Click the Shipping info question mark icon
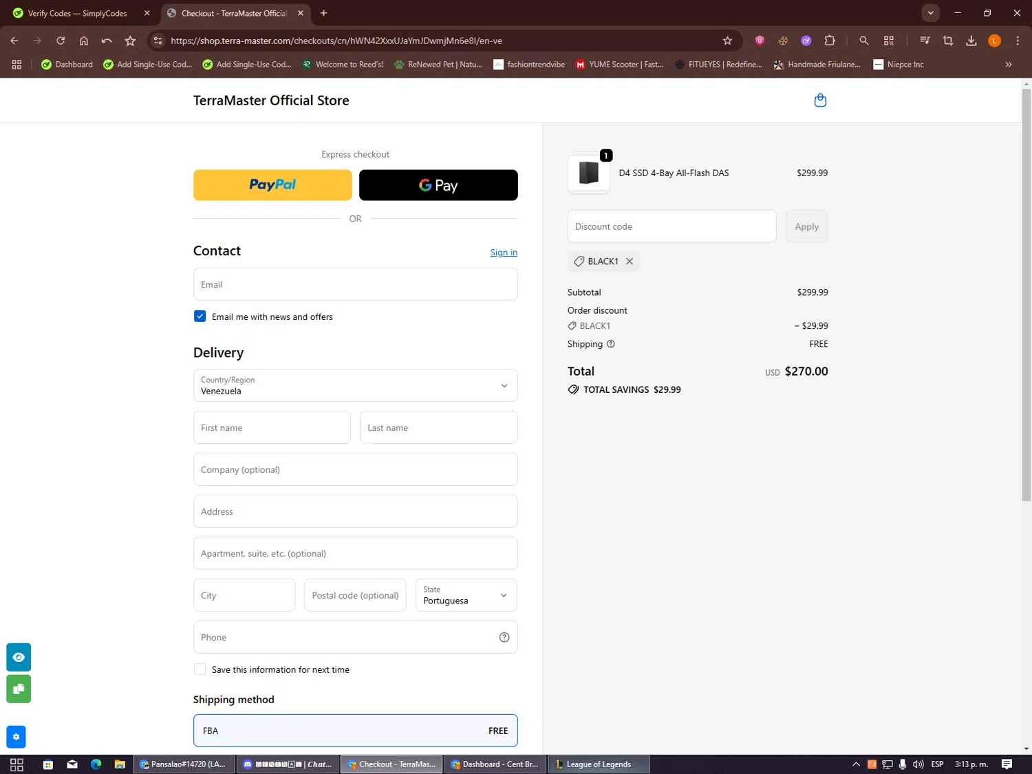1032x774 pixels. pos(610,344)
